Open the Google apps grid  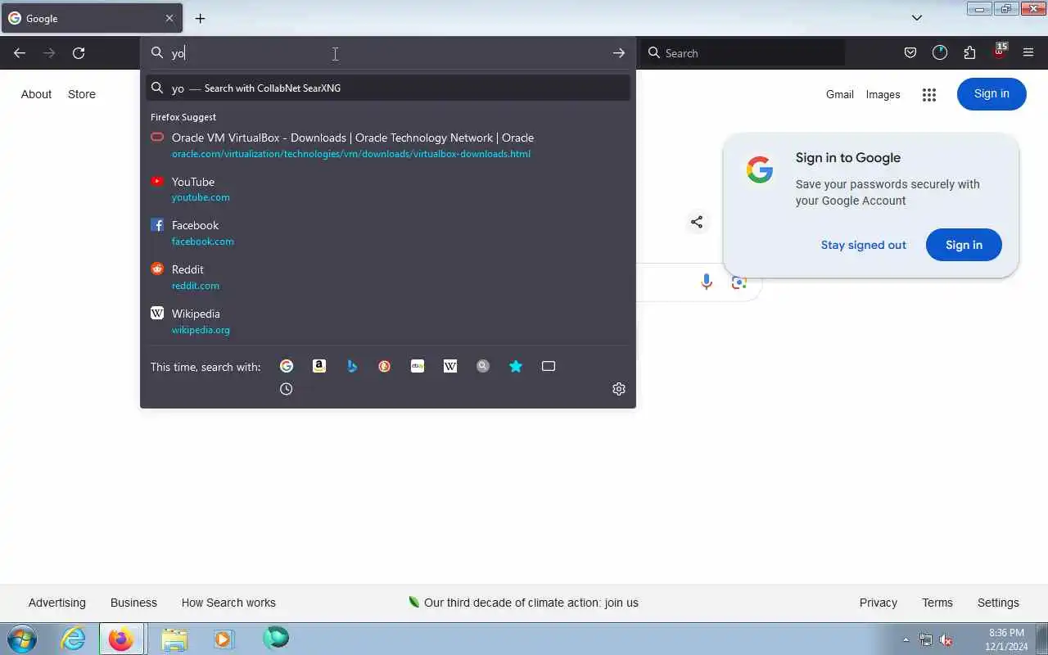coord(928,95)
